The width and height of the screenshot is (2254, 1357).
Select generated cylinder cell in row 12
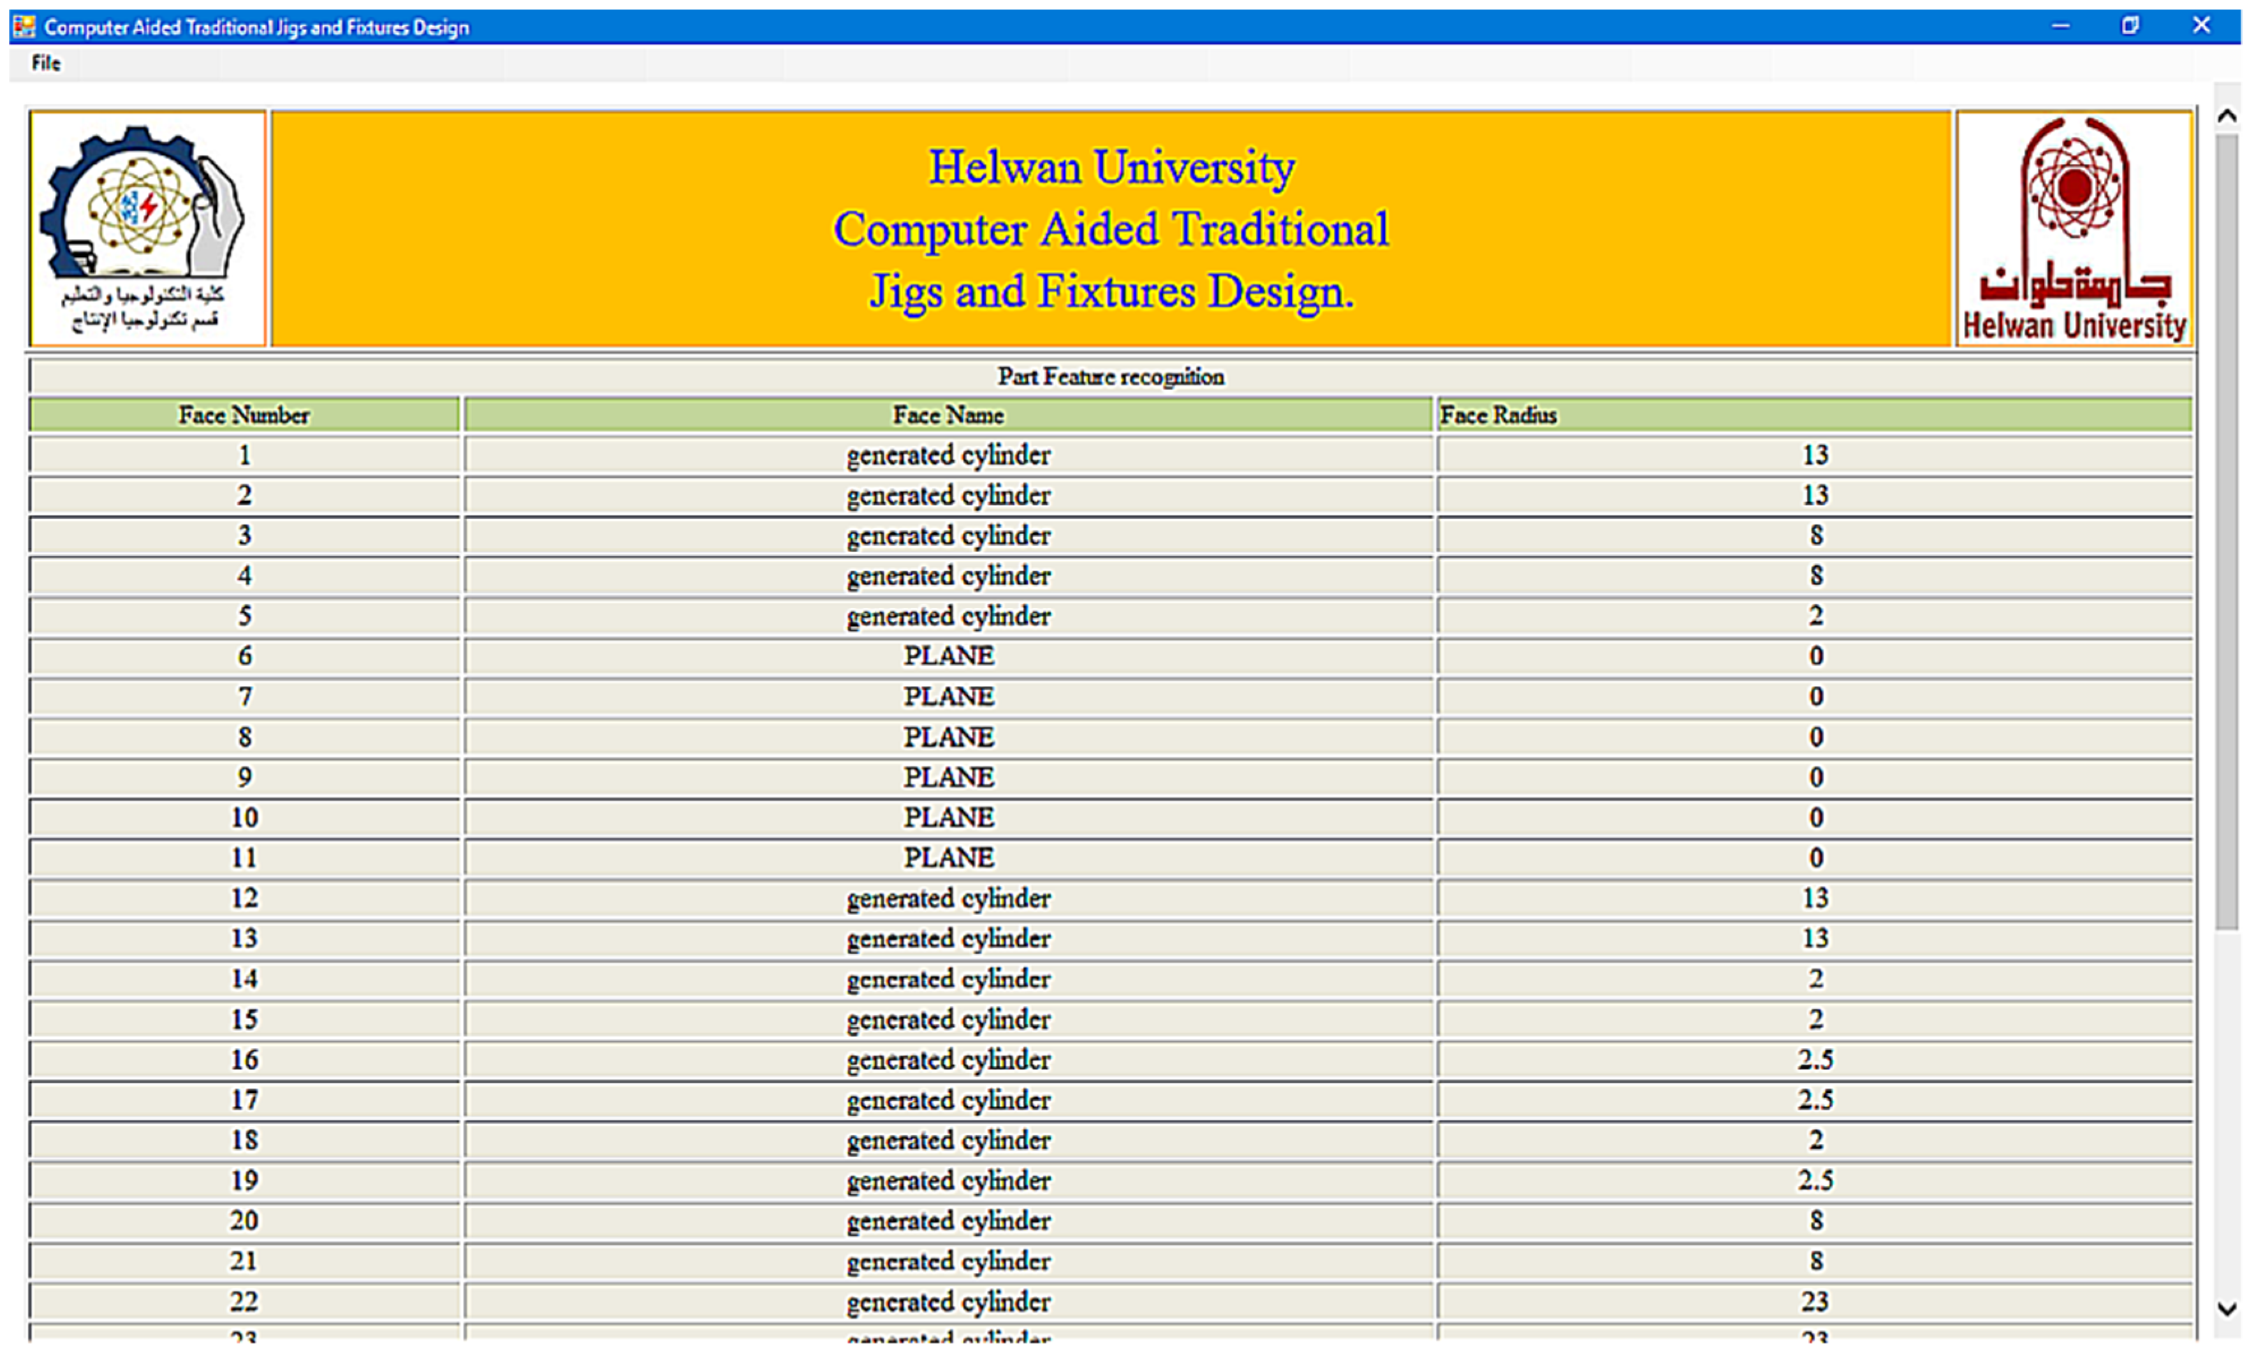pos(948,899)
